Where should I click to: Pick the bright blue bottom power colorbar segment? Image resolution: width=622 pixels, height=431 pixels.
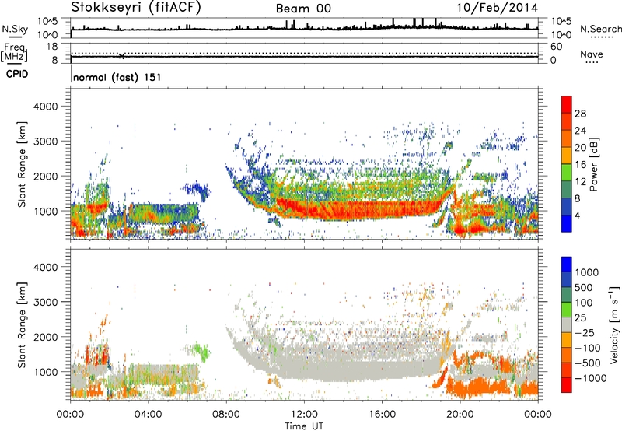click(567, 223)
